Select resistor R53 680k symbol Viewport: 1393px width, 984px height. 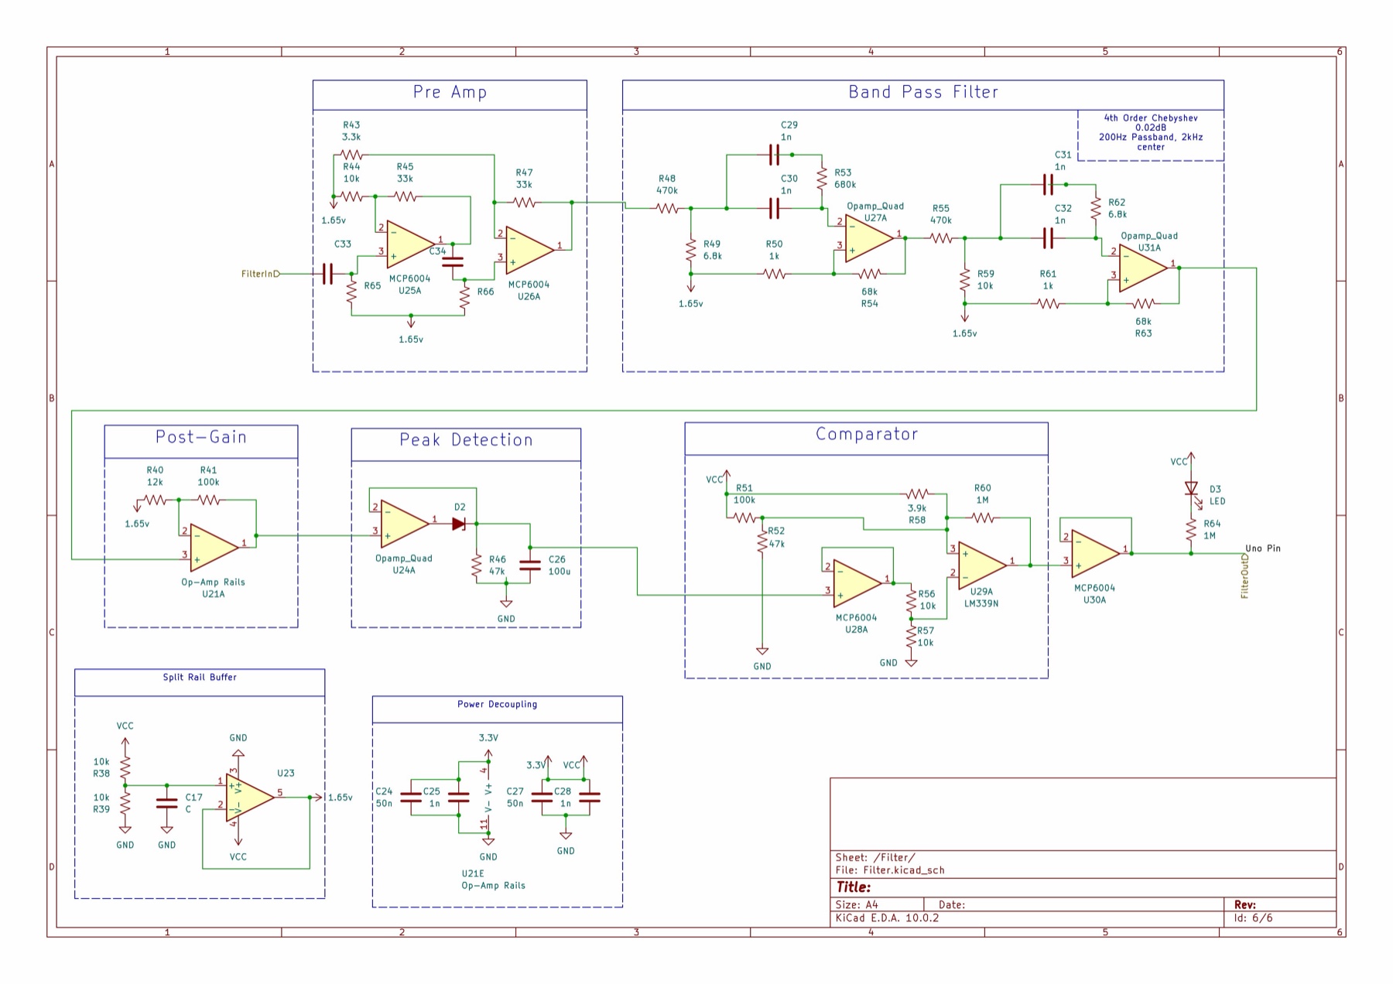coord(822,179)
